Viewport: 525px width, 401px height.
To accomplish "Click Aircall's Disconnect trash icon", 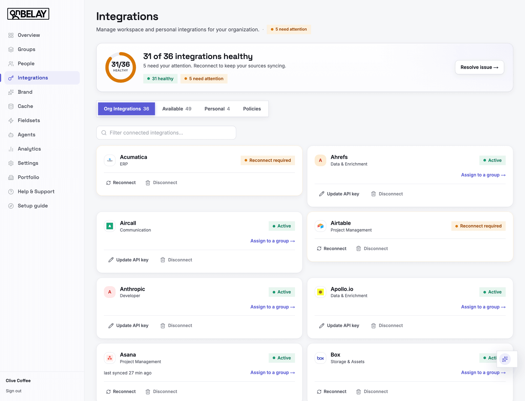I will pos(163,260).
